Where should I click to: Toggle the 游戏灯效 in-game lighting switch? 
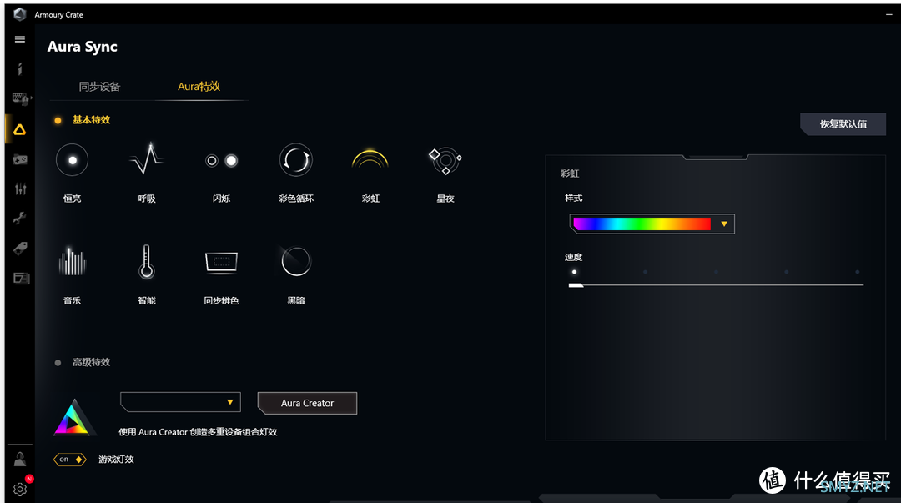[69, 460]
